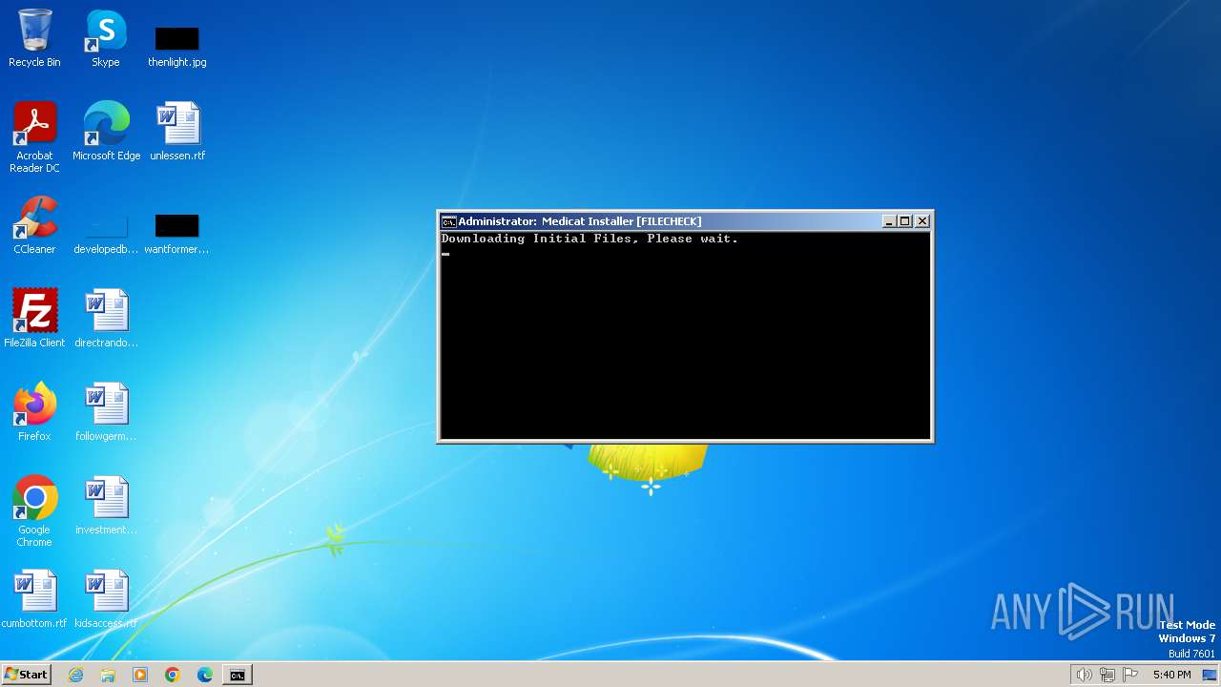Select the Skype desktop shortcut

[106, 38]
